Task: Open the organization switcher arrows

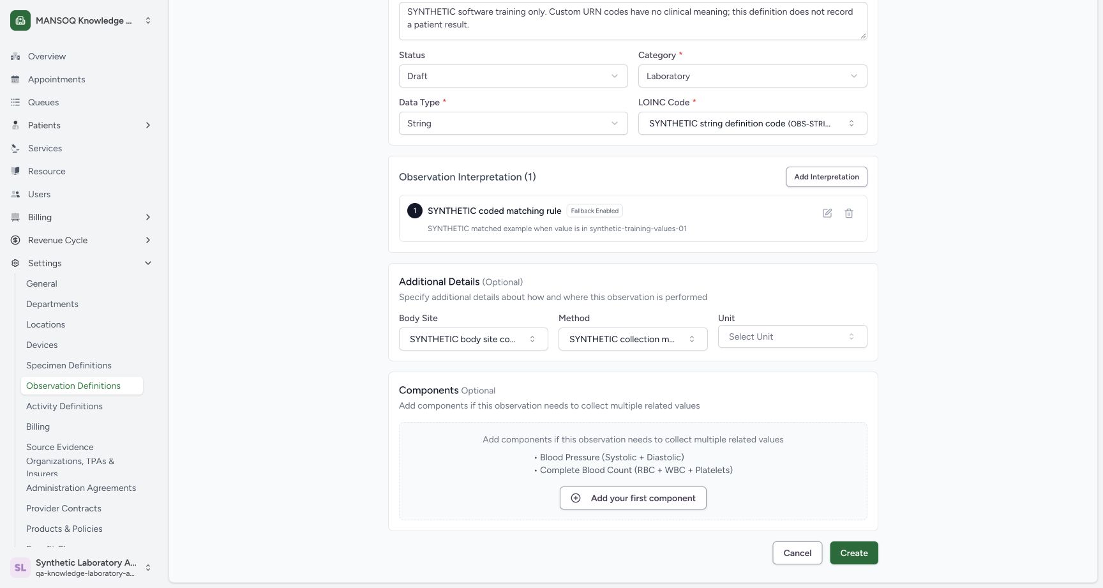Action: coord(148,20)
